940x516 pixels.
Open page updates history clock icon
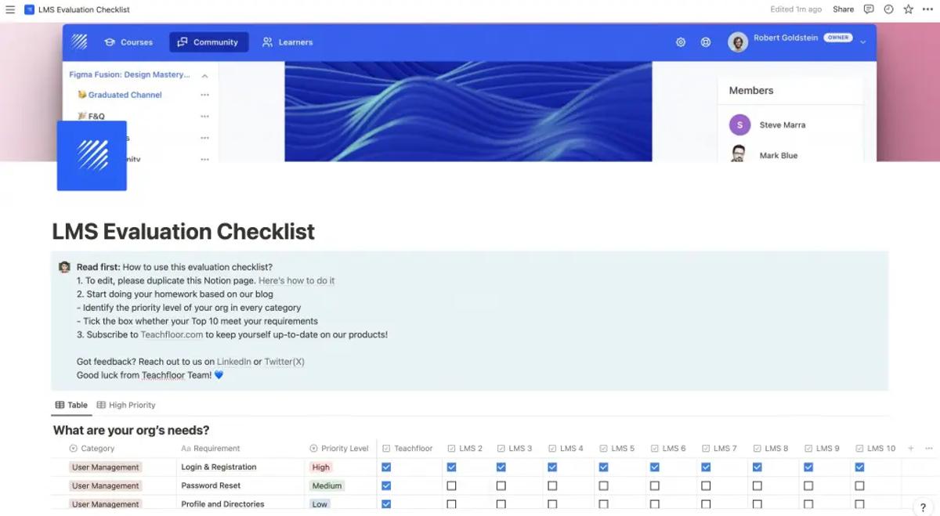click(x=888, y=9)
